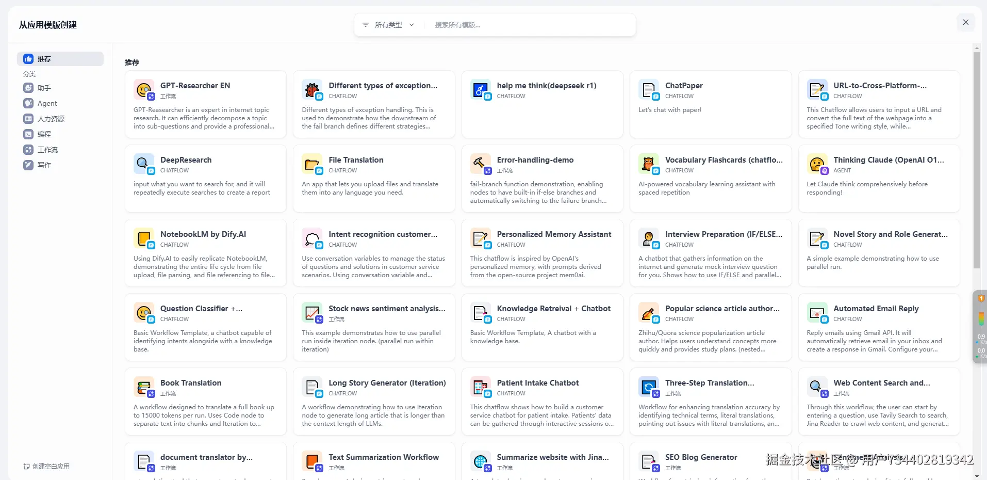987x480 pixels.
Task: Open the 所有类型 type filter dropdown
Action: coord(388,25)
